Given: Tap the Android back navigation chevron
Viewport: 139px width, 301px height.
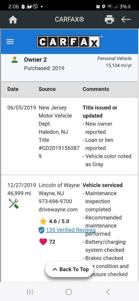Looking at the screenshot, I should tap(108, 292).
